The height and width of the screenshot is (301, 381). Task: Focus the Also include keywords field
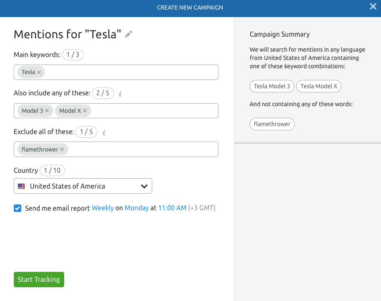pos(116,111)
